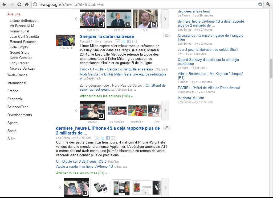Open Jour J pour la libération du soldat Shalit
This screenshot has height=198, width=273.
pos(208,49)
